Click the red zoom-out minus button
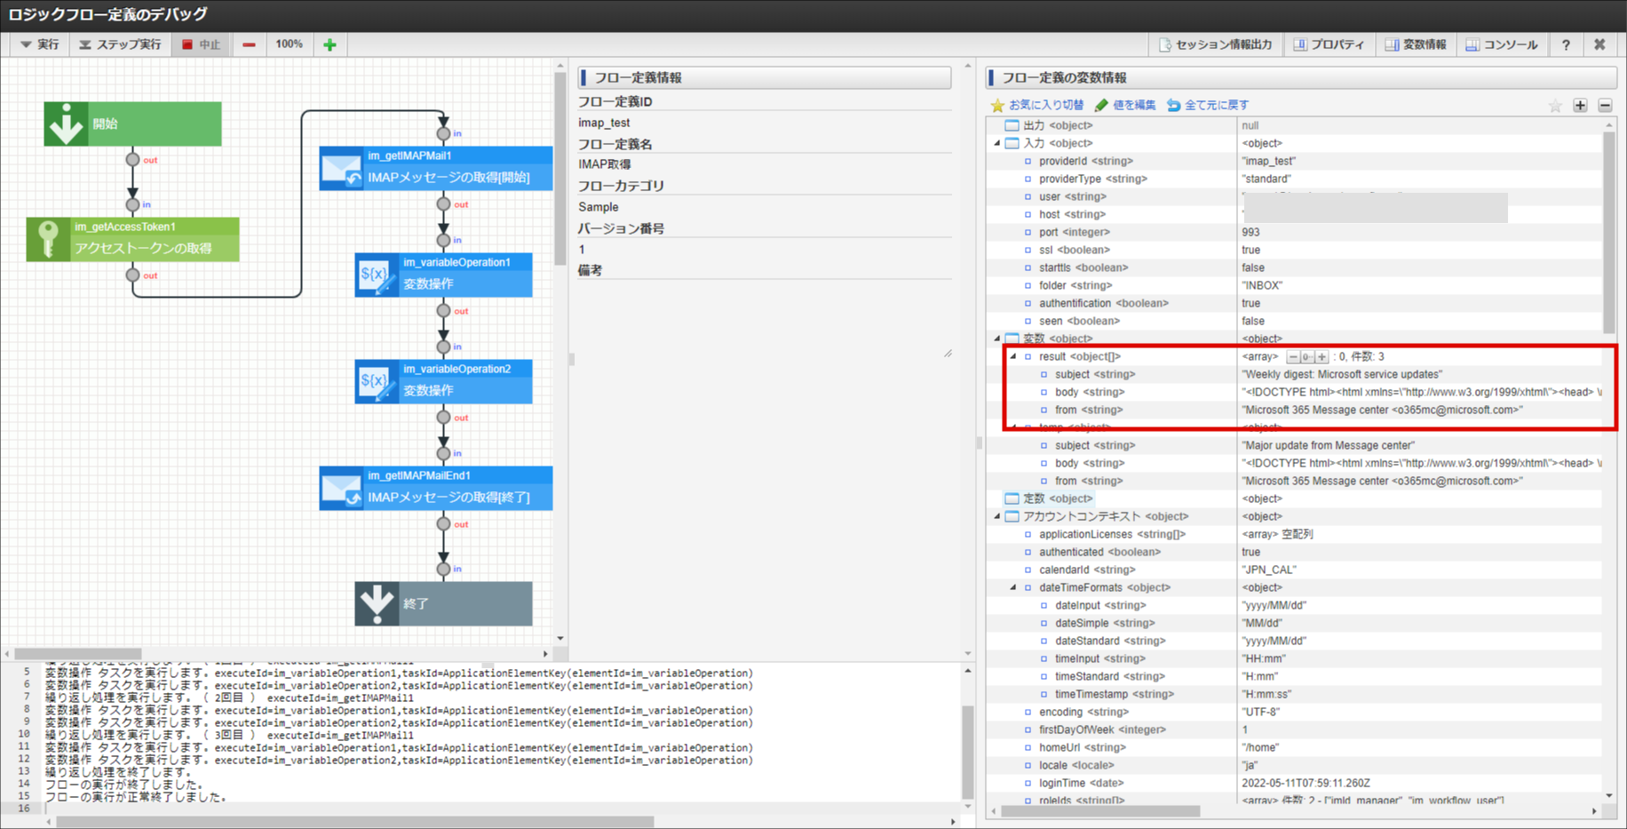The height and width of the screenshot is (829, 1627). (249, 44)
